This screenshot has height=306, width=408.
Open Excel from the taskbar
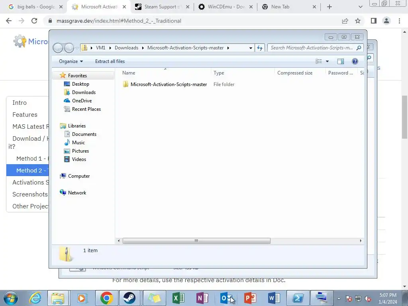(178, 298)
